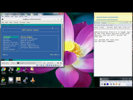The height and width of the screenshot is (100, 133).
Task: Open CamStudio Options menu
Action: [111, 81]
